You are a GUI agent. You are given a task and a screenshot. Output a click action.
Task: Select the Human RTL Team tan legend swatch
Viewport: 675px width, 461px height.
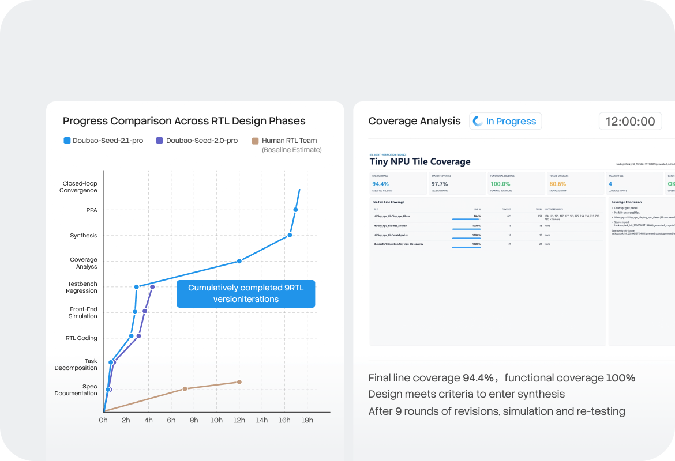point(255,141)
